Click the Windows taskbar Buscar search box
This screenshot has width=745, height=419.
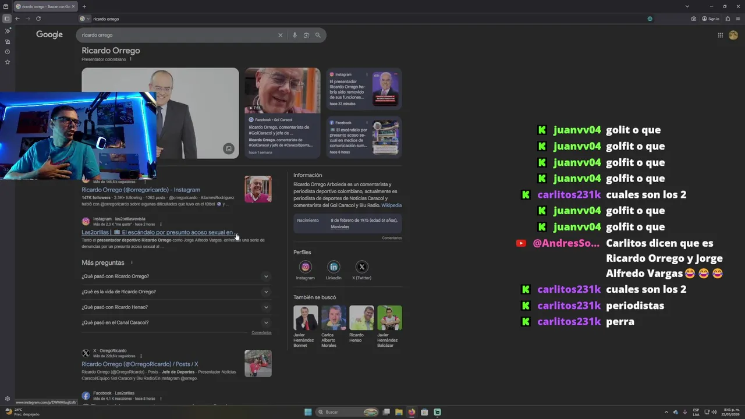coord(348,412)
